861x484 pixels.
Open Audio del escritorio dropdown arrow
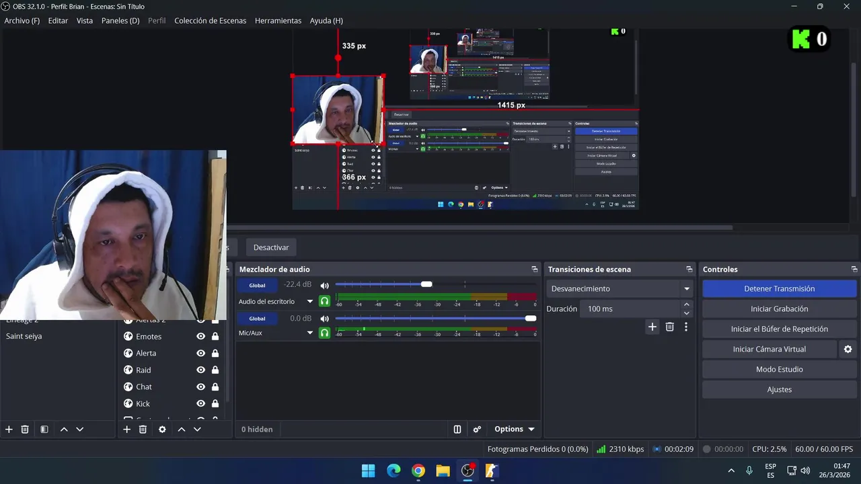pos(310,301)
